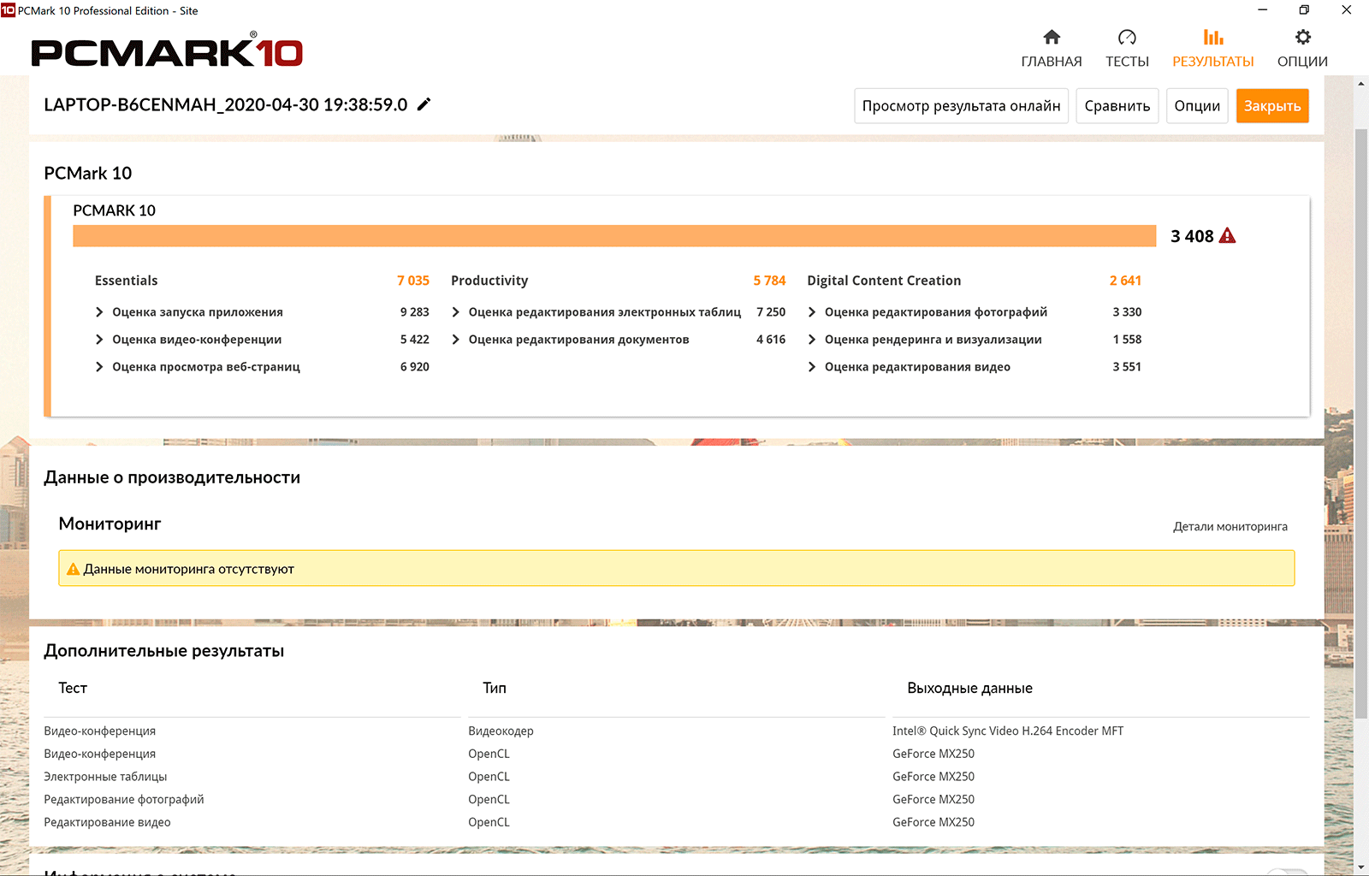Open the gauge icon for ТЕСТЫ
The height and width of the screenshot is (876, 1369).
[1127, 37]
